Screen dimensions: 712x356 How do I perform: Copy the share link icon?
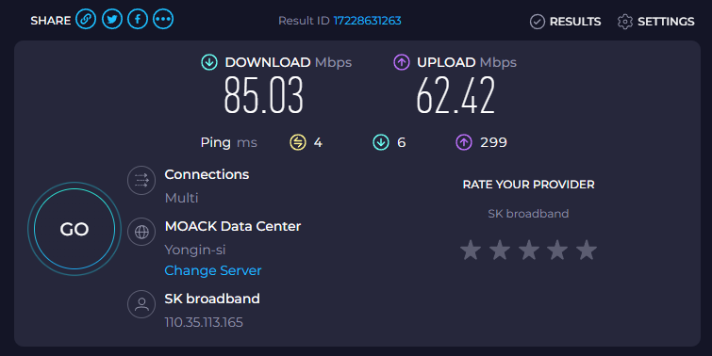point(86,20)
